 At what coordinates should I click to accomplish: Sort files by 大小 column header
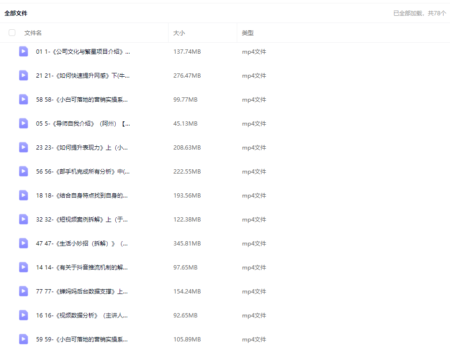coord(179,33)
